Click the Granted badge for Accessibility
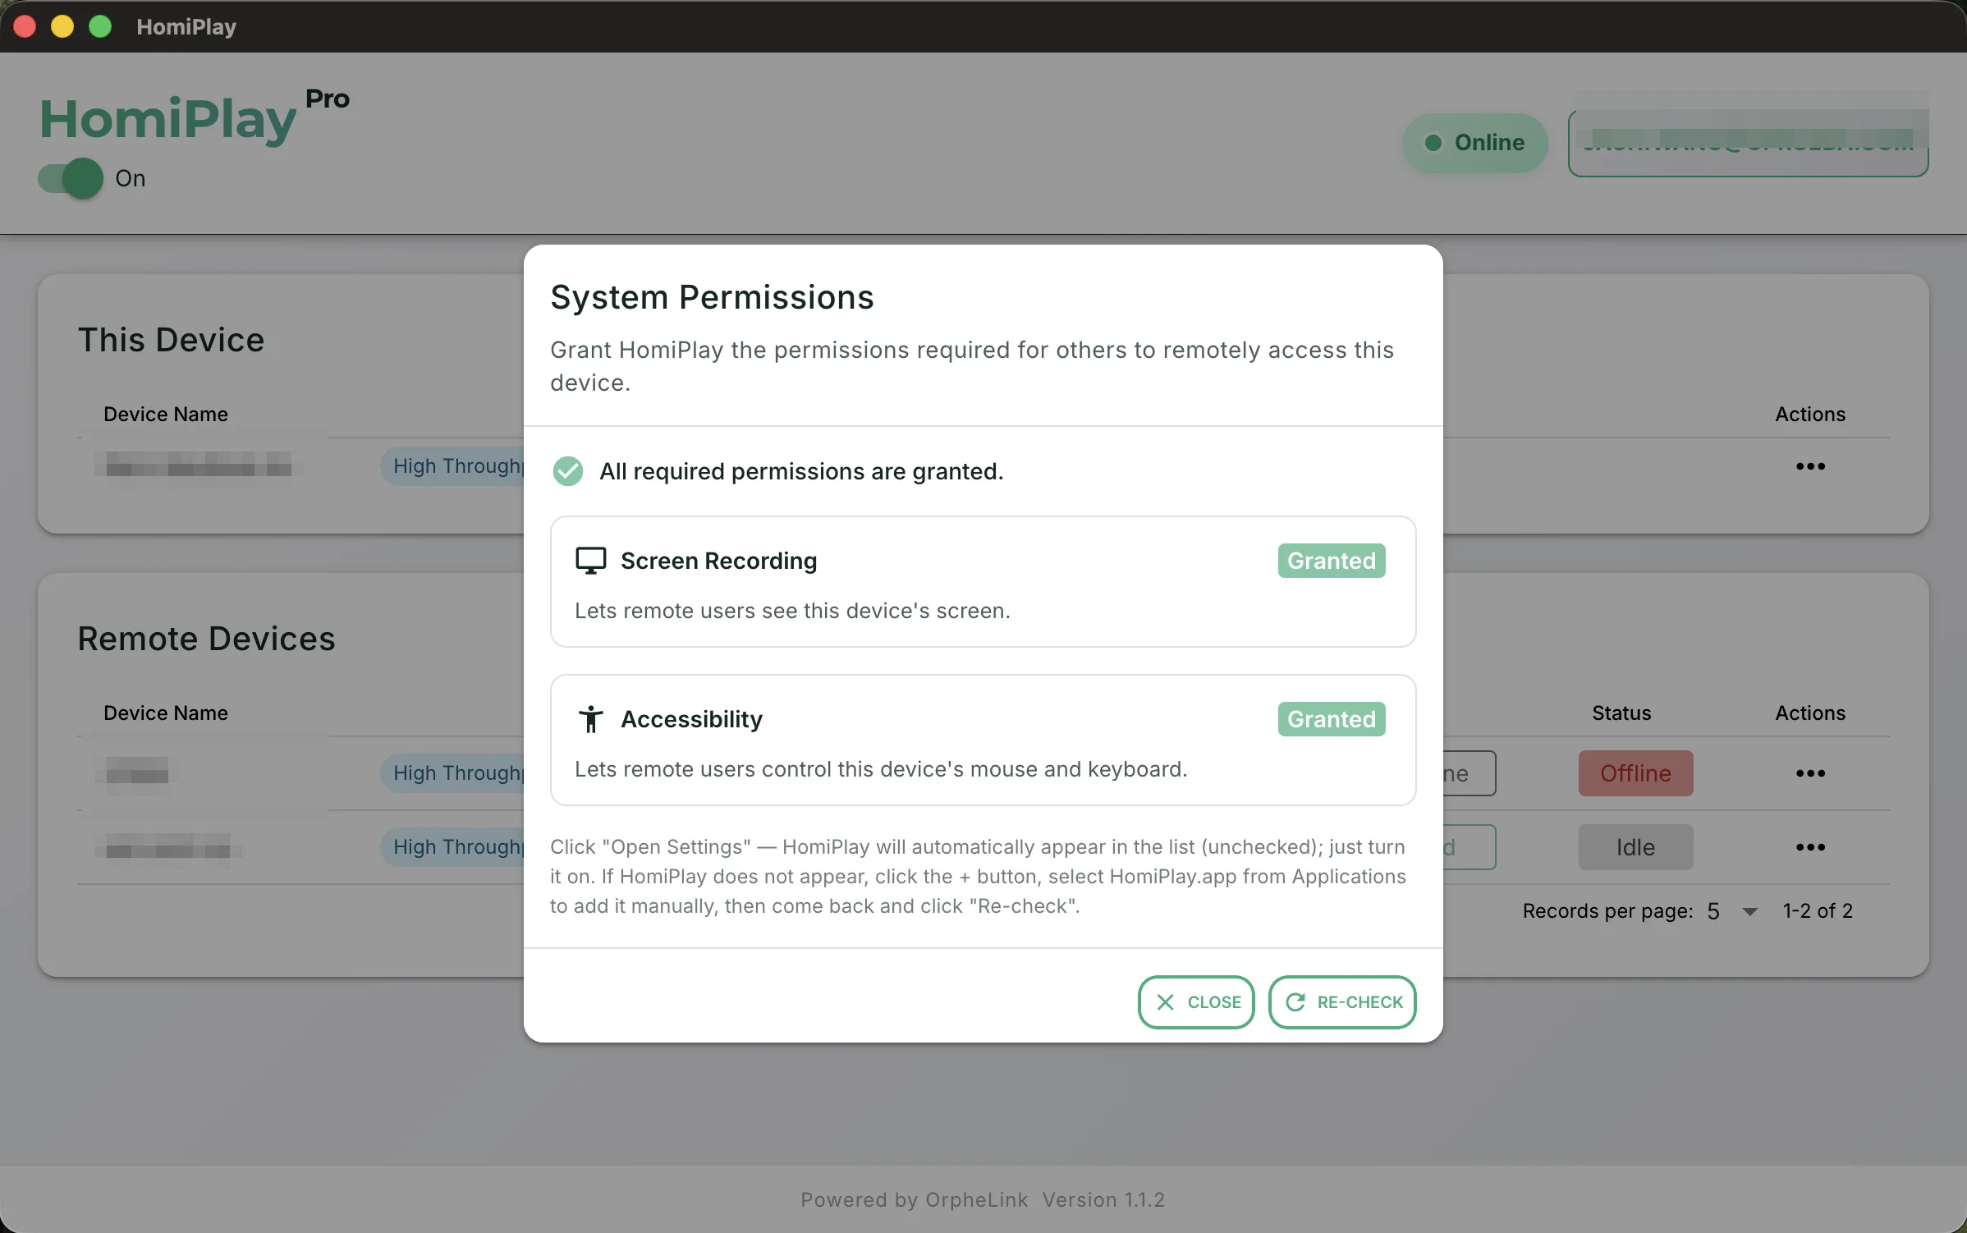 point(1332,719)
